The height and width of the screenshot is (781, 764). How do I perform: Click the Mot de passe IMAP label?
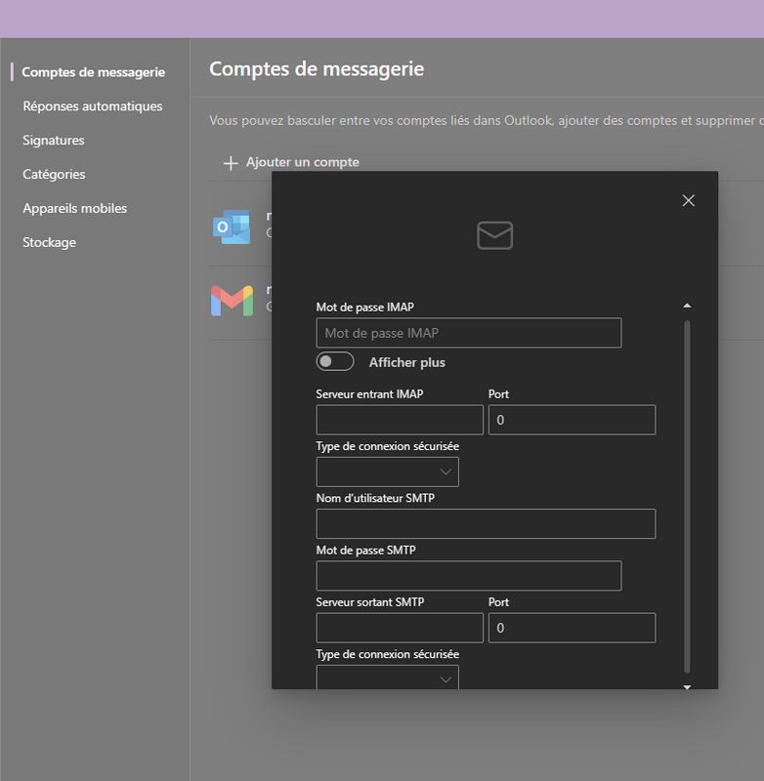point(364,308)
